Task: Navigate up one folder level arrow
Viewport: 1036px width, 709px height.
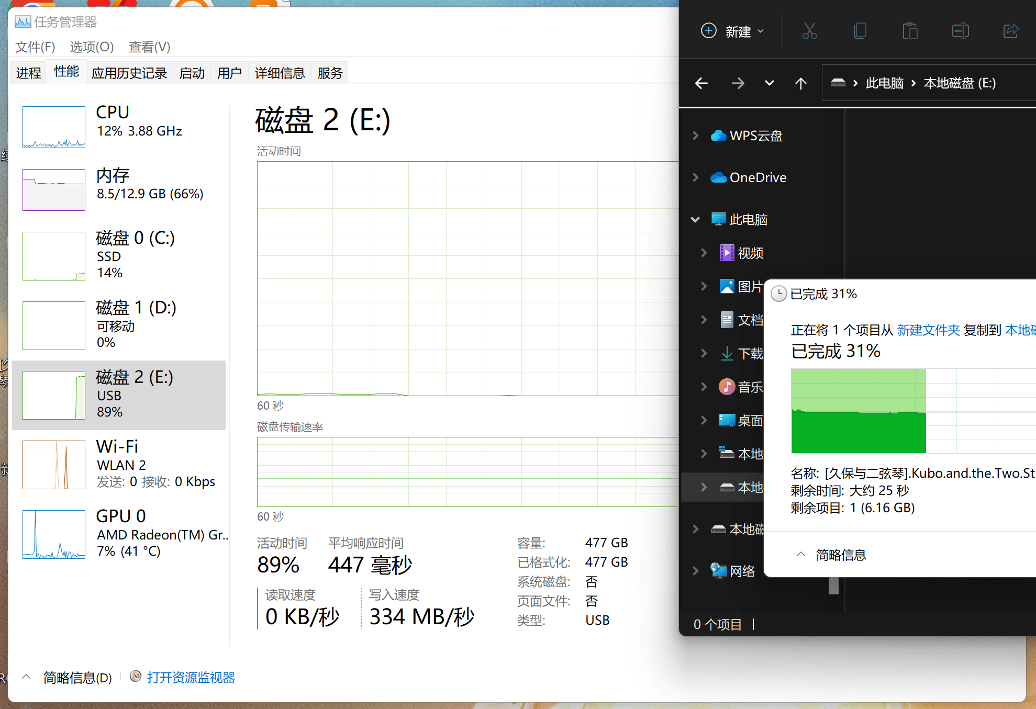Action: tap(800, 83)
